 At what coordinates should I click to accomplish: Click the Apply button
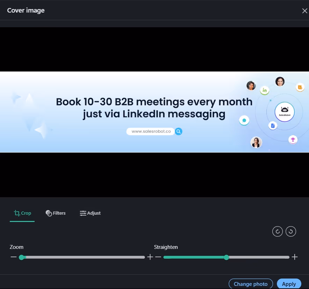[289, 283]
